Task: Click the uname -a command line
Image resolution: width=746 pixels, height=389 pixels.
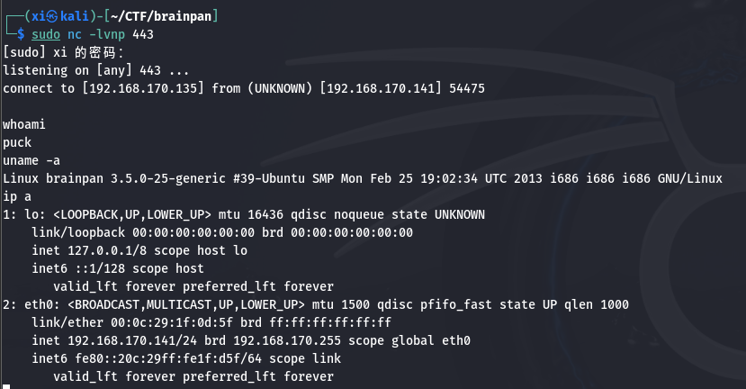Action: pos(31,160)
